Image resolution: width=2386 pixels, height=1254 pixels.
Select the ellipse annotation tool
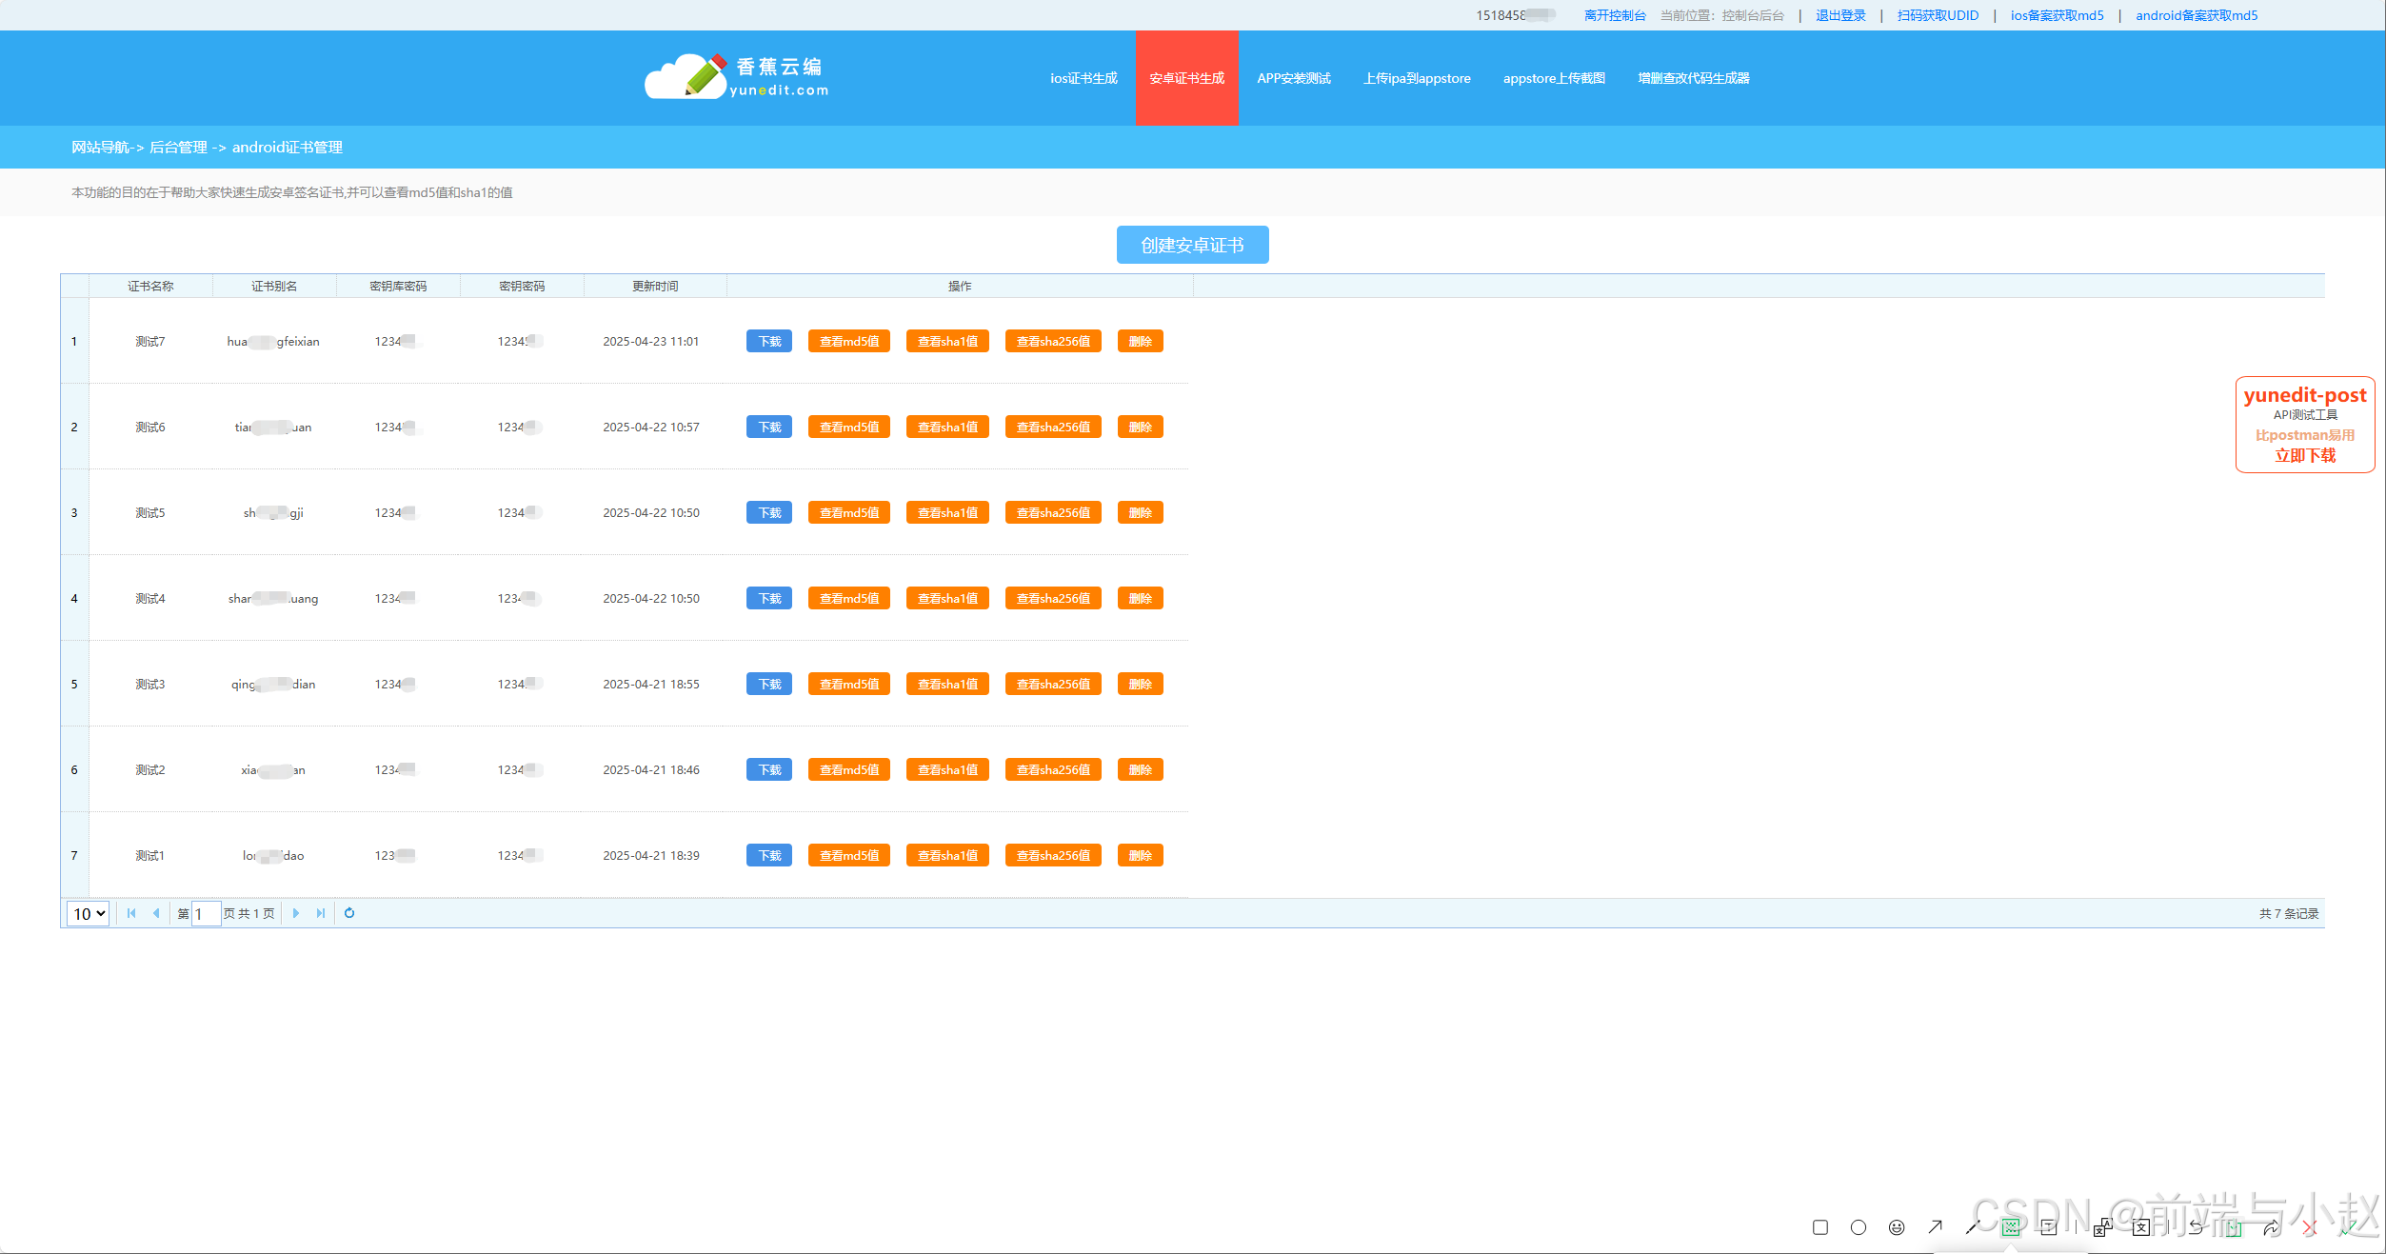tap(1859, 1227)
